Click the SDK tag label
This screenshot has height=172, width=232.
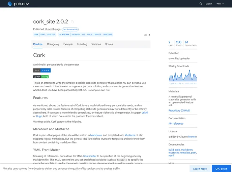[36, 35]
